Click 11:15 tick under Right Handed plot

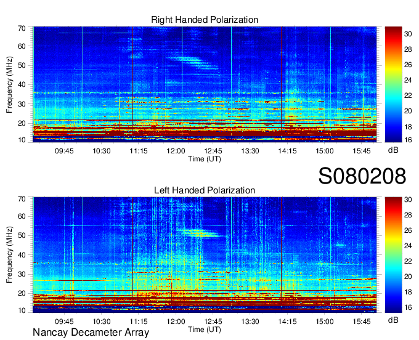139,151
